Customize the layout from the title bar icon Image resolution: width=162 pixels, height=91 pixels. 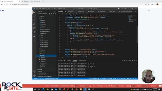pyautogui.click(x=125, y=9)
